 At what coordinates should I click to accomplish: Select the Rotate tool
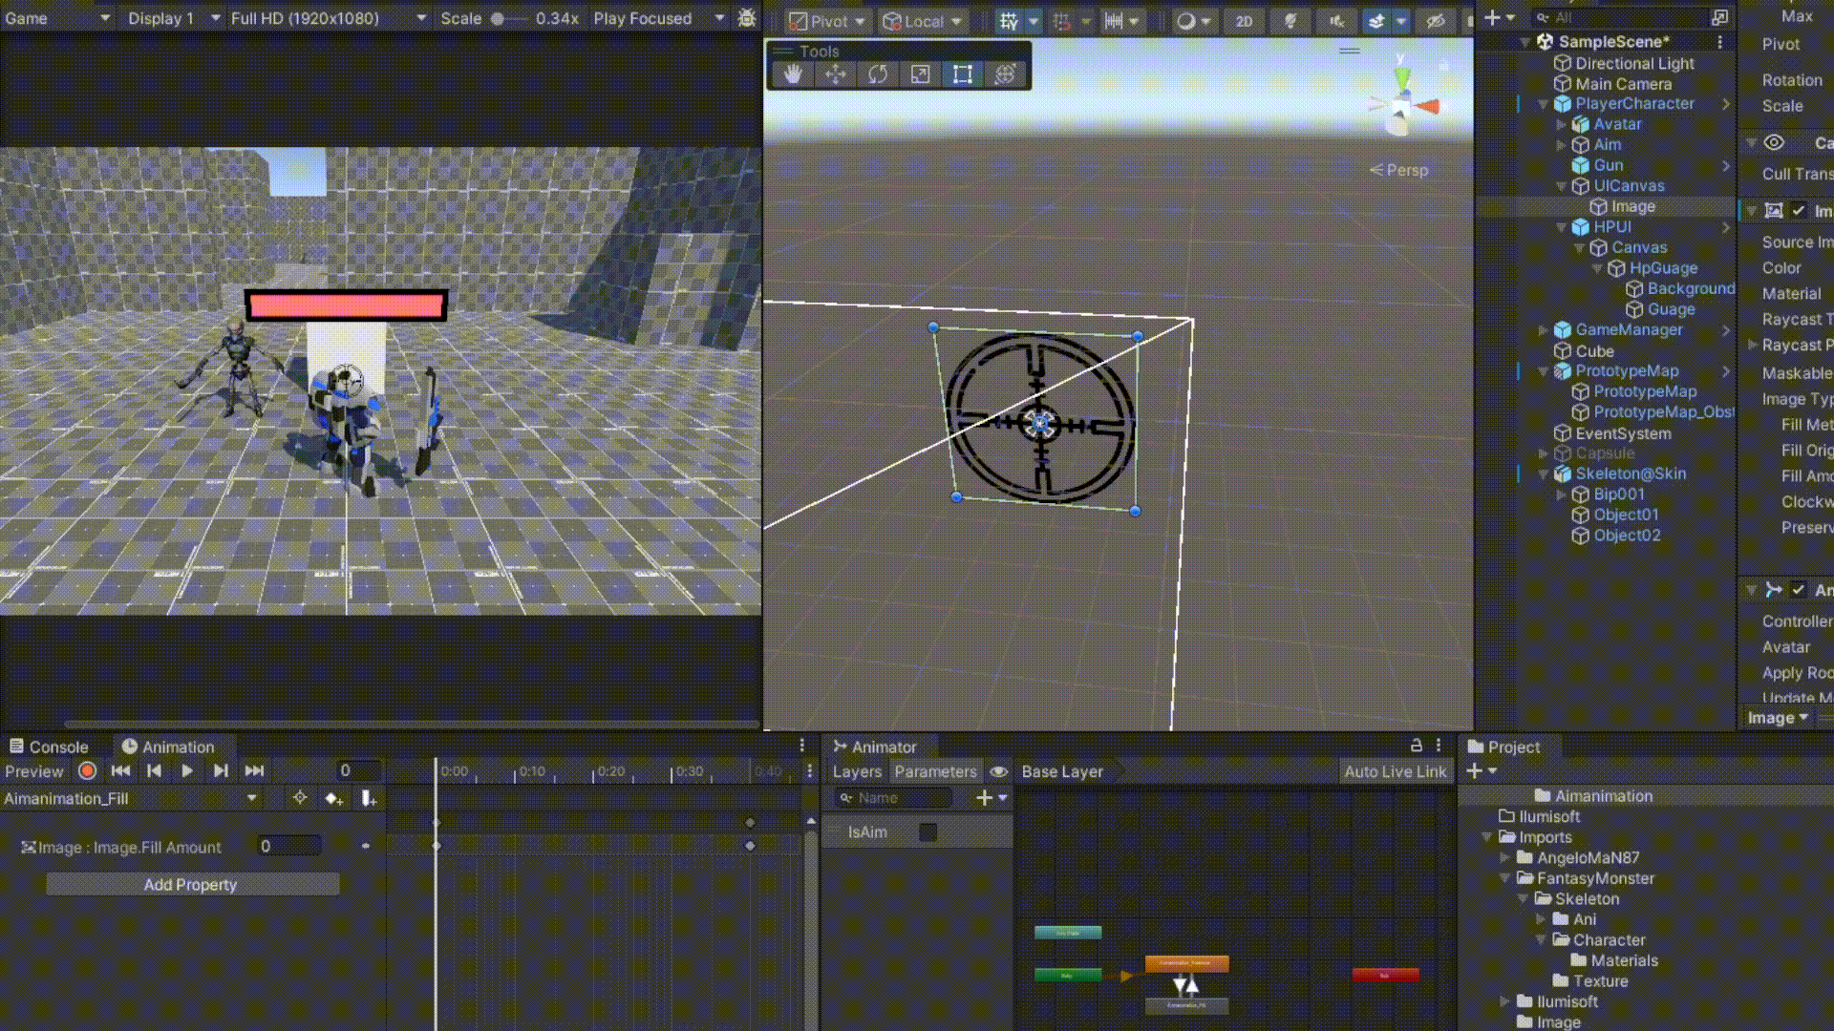coord(878,74)
